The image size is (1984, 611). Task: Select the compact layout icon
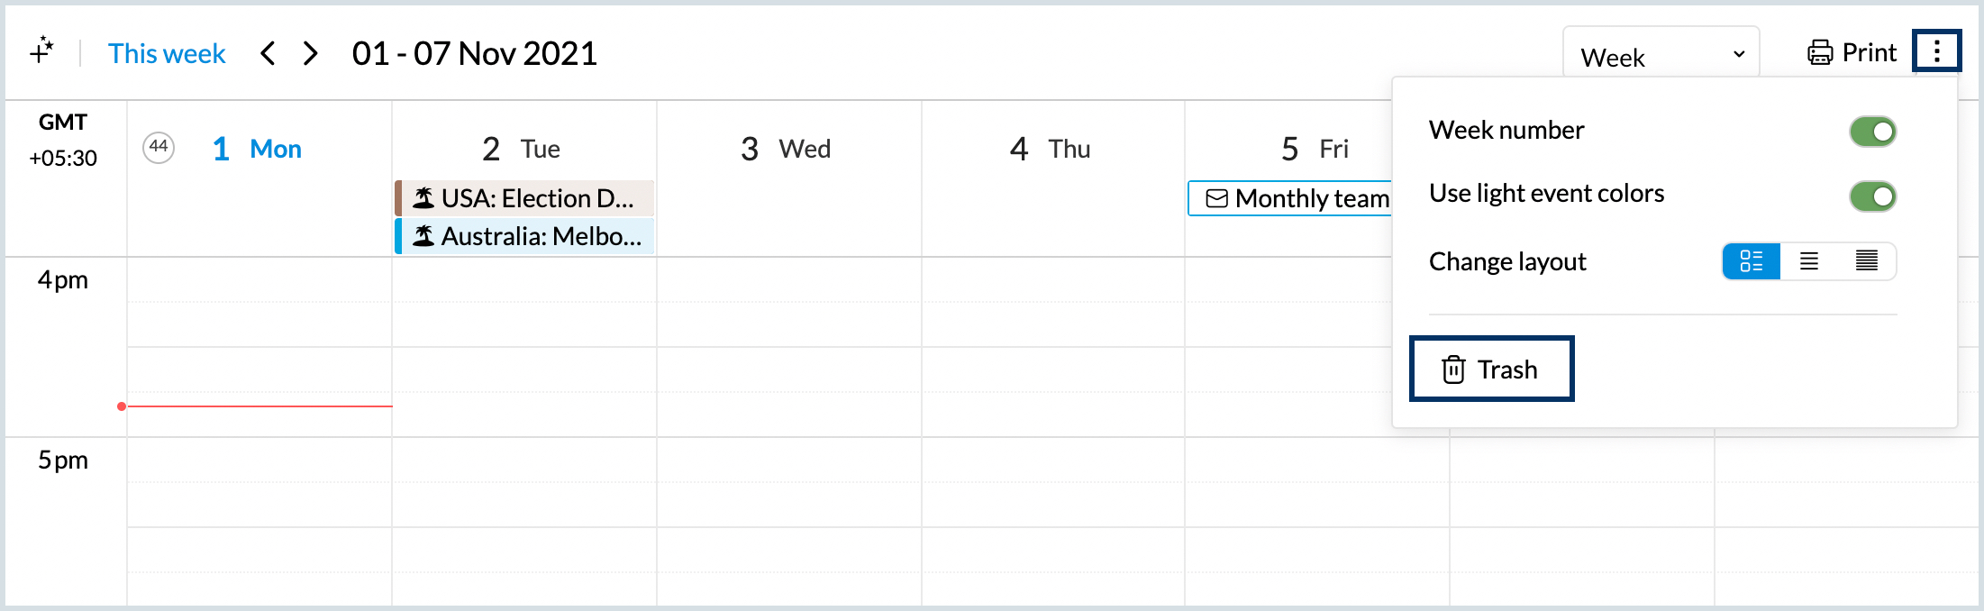click(1866, 261)
